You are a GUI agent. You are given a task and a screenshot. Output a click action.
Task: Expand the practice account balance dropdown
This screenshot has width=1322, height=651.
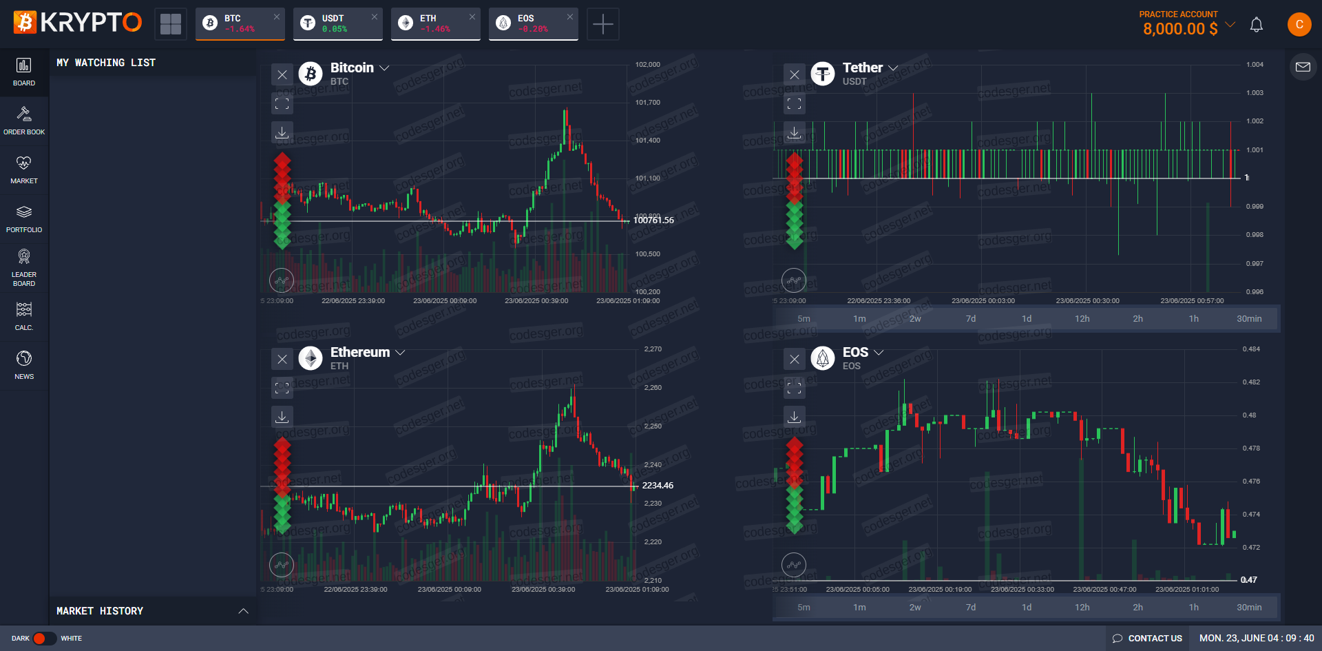[1230, 25]
